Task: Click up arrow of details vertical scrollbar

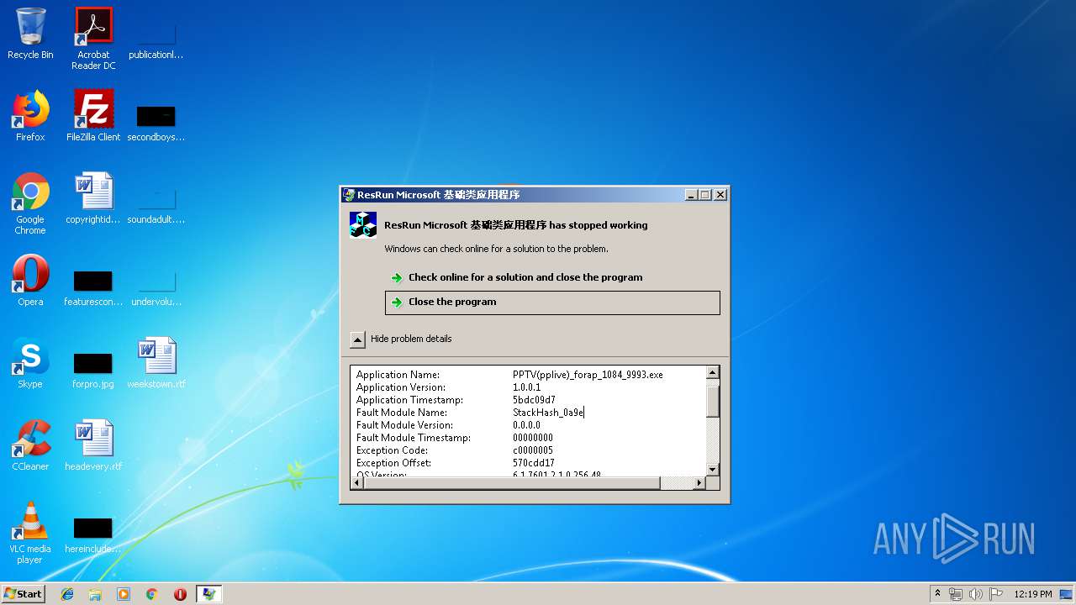Action: (713, 372)
